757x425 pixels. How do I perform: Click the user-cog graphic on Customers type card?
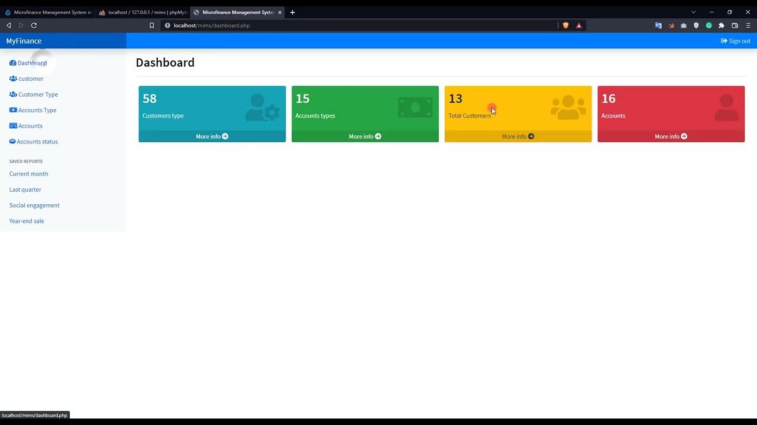263,108
